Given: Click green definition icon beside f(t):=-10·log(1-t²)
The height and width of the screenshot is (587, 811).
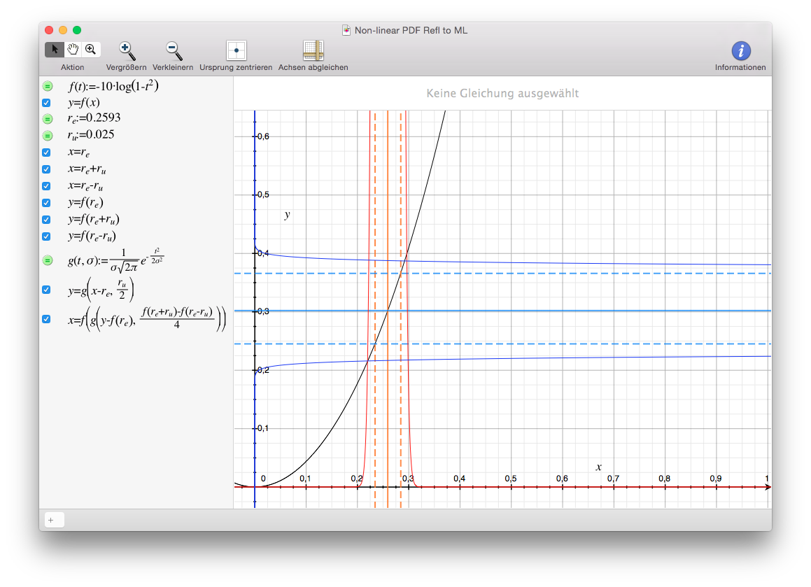Looking at the screenshot, I should click(48, 86).
